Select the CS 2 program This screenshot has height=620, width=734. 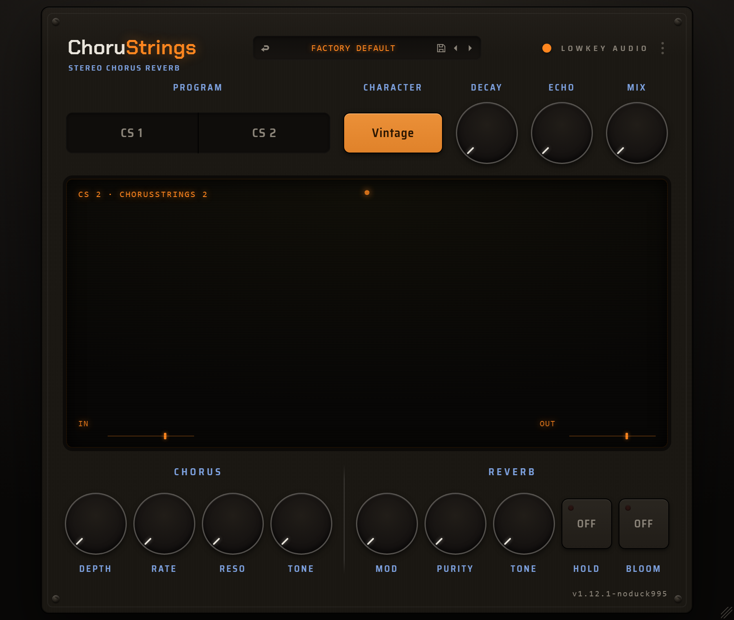[x=264, y=133]
